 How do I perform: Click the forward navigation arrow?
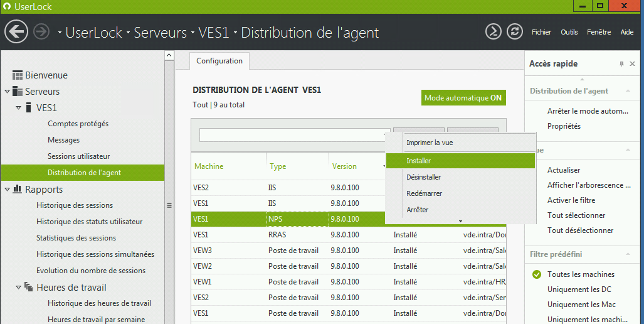(x=41, y=31)
